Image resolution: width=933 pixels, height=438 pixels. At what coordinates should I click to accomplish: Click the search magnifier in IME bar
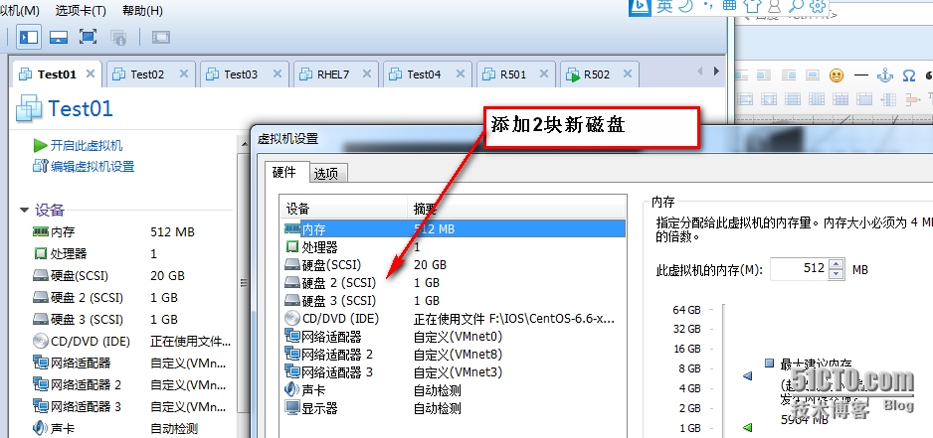[x=796, y=6]
